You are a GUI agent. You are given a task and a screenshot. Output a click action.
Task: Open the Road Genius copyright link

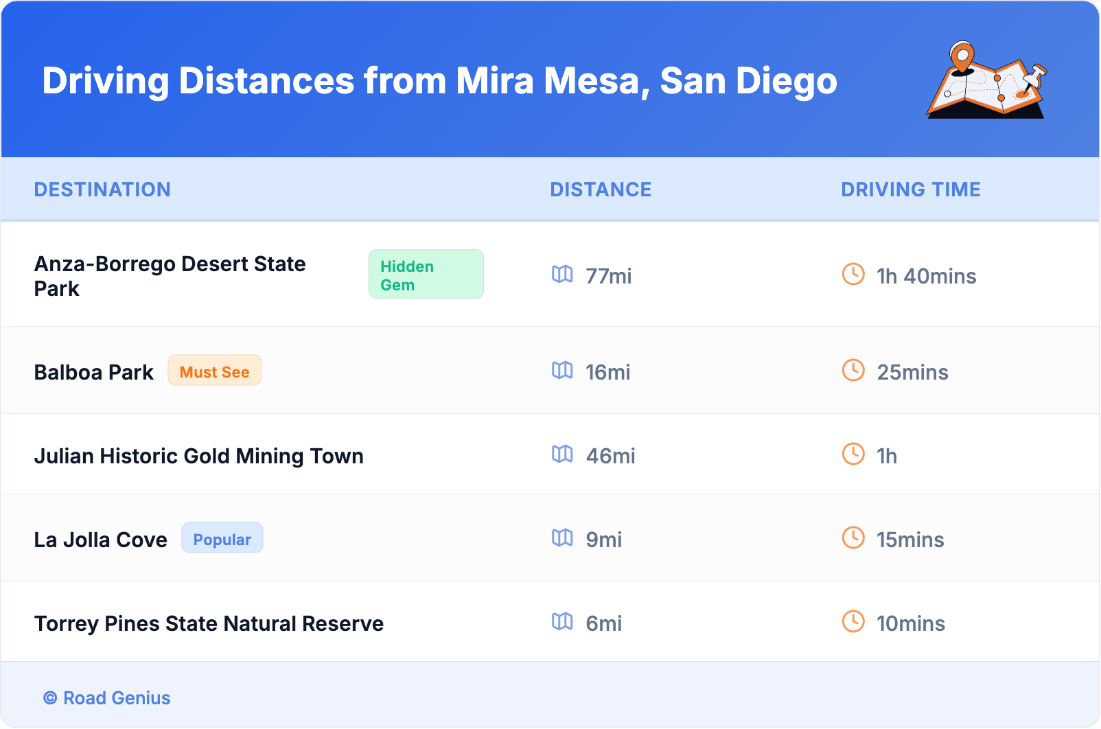(108, 698)
